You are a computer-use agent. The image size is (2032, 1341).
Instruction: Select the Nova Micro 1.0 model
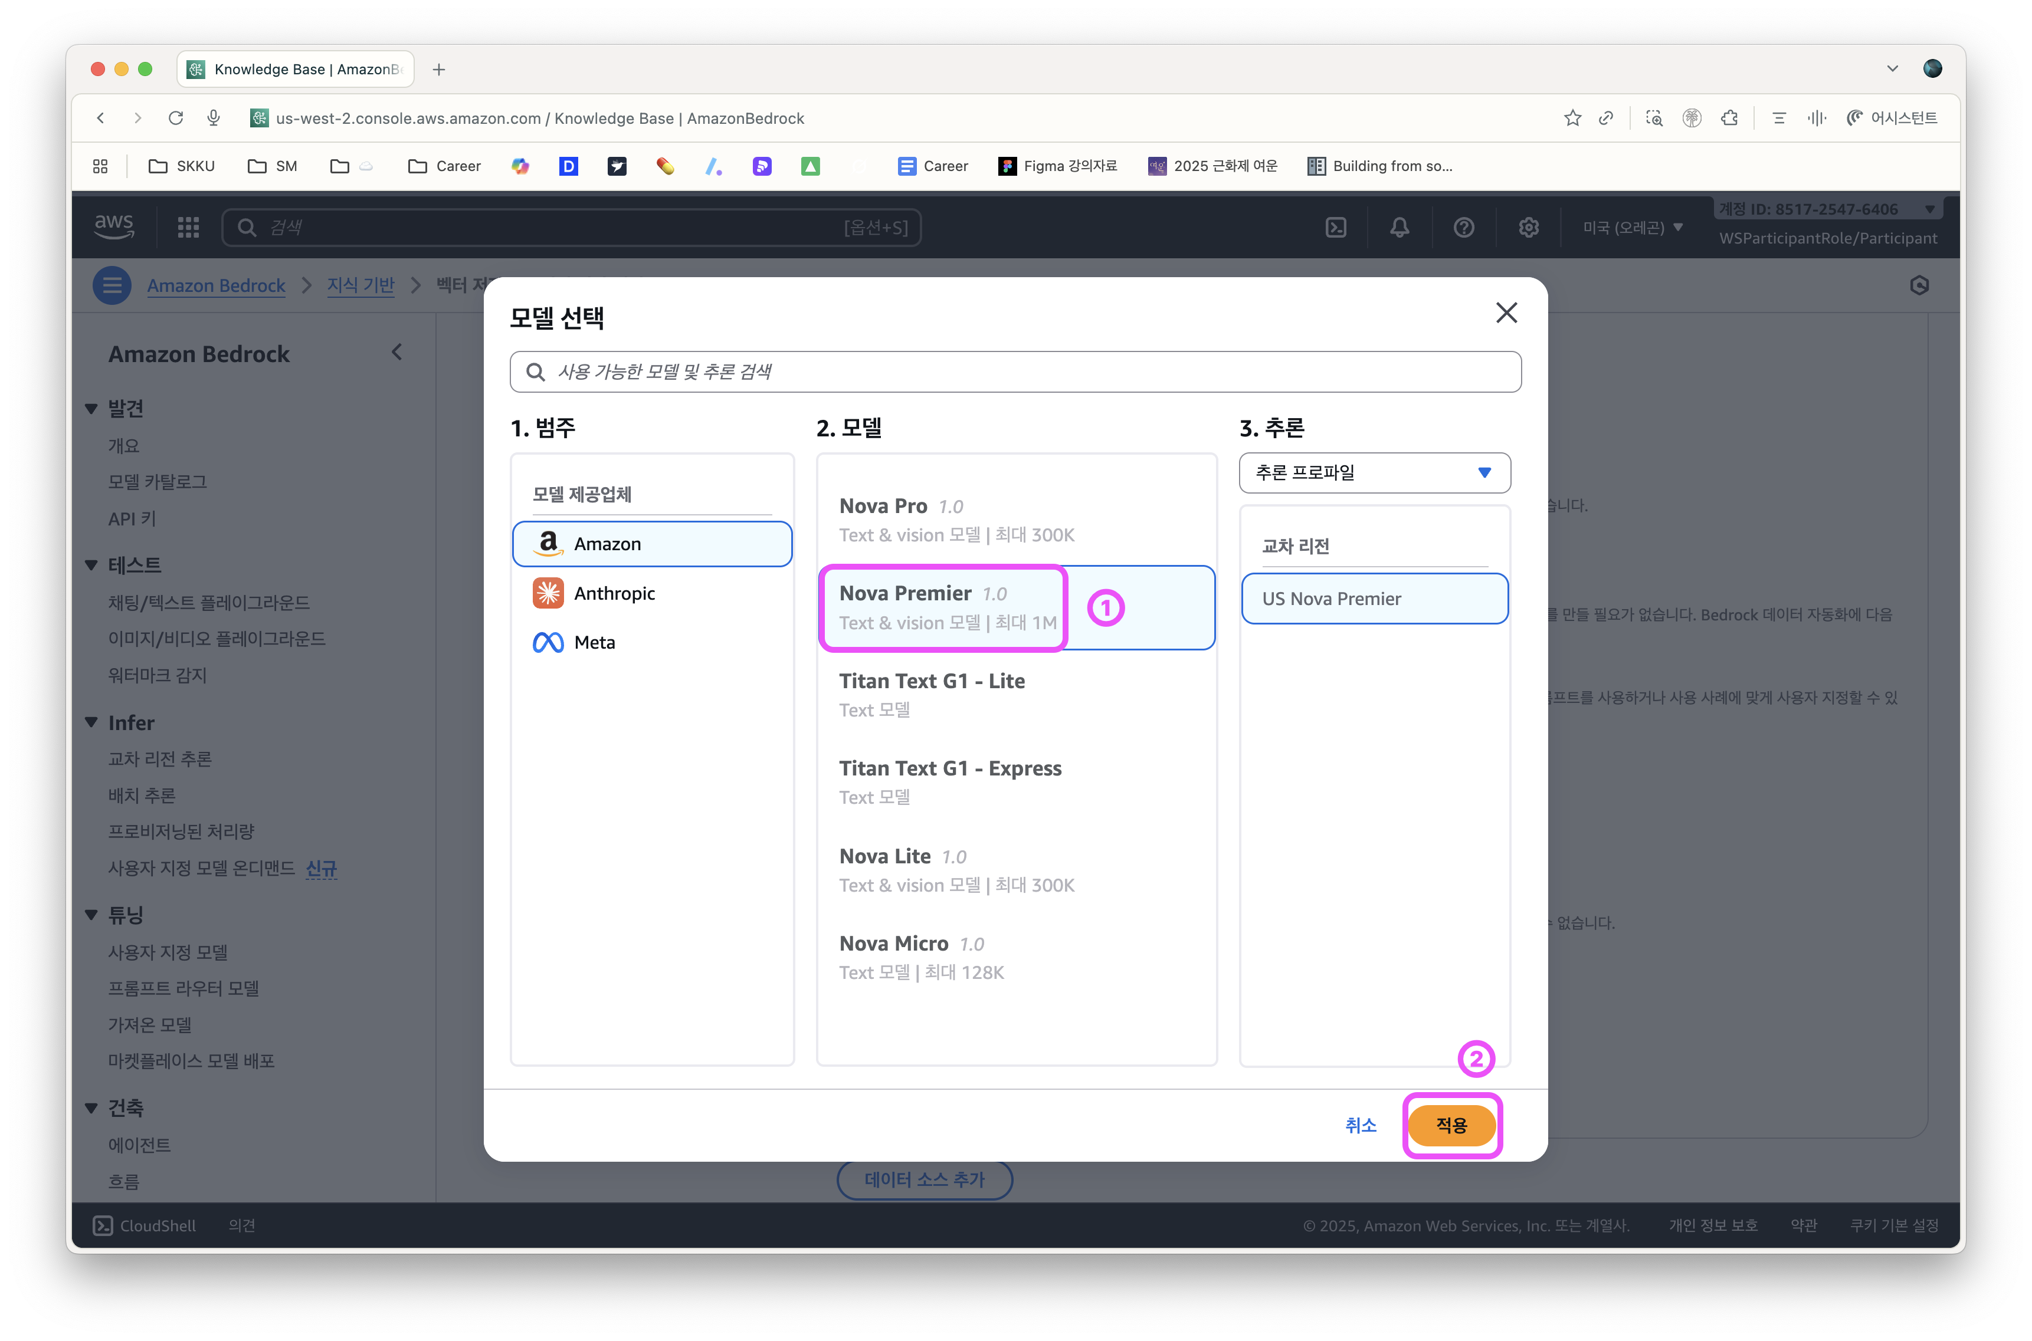[1017, 957]
